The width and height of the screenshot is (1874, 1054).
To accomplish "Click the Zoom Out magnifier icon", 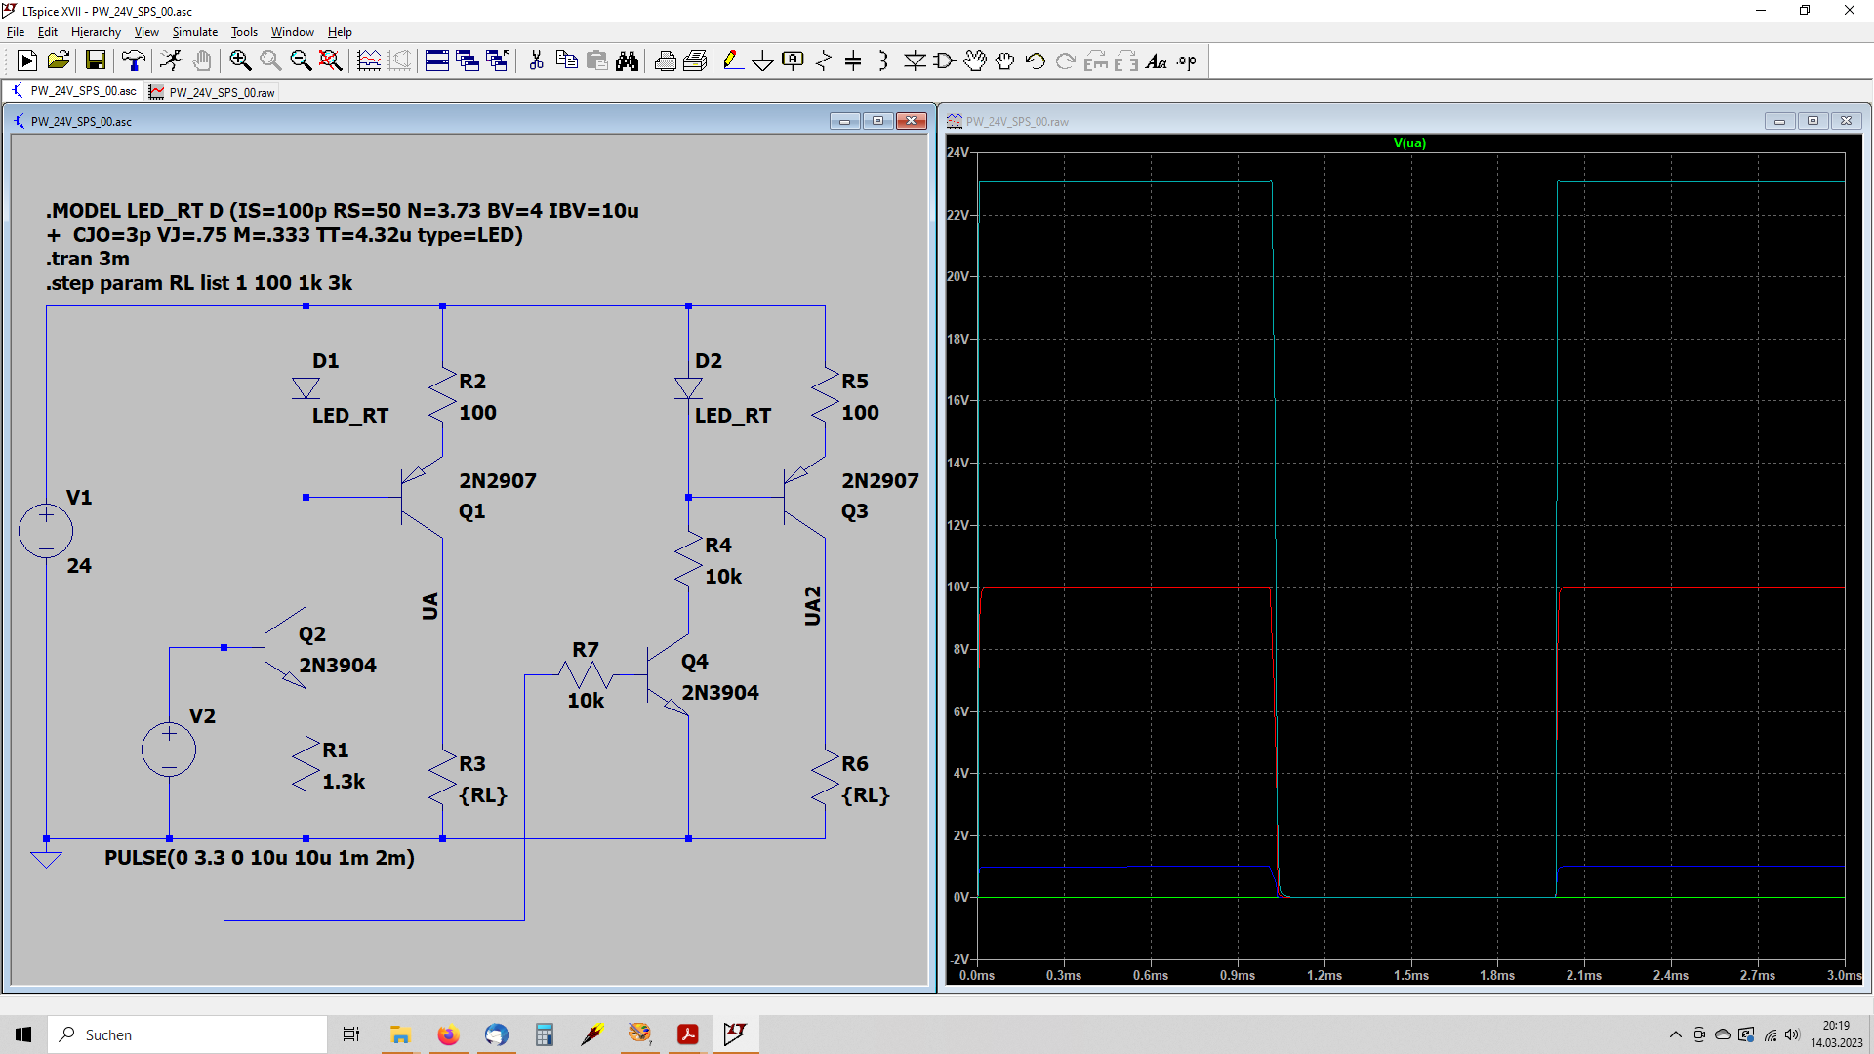I will [x=301, y=61].
